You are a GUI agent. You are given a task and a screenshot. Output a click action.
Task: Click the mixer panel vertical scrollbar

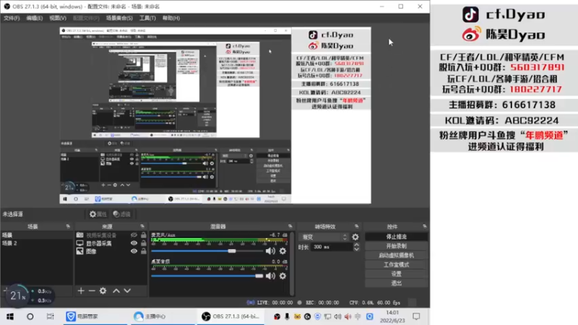[292, 264]
